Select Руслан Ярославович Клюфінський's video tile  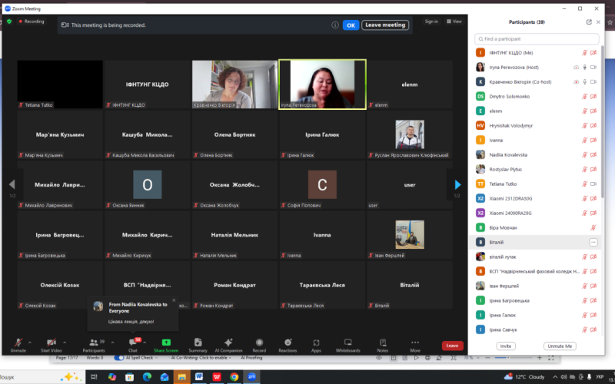tap(410, 134)
